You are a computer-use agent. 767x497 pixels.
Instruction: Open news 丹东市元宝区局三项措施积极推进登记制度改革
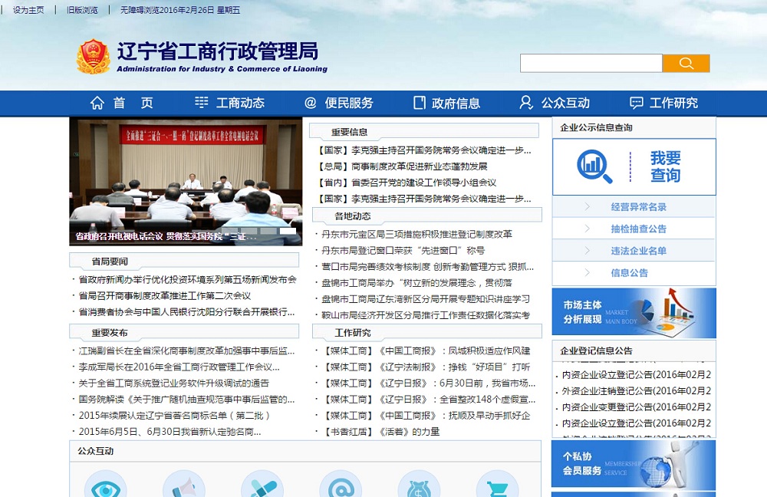click(x=416, y=235)
